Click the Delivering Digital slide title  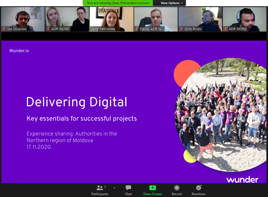(x=77, y=102)
